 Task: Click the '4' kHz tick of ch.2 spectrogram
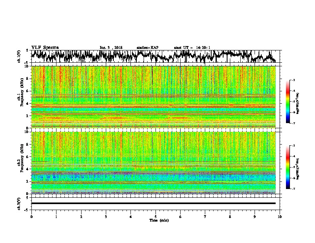point(28,169)
